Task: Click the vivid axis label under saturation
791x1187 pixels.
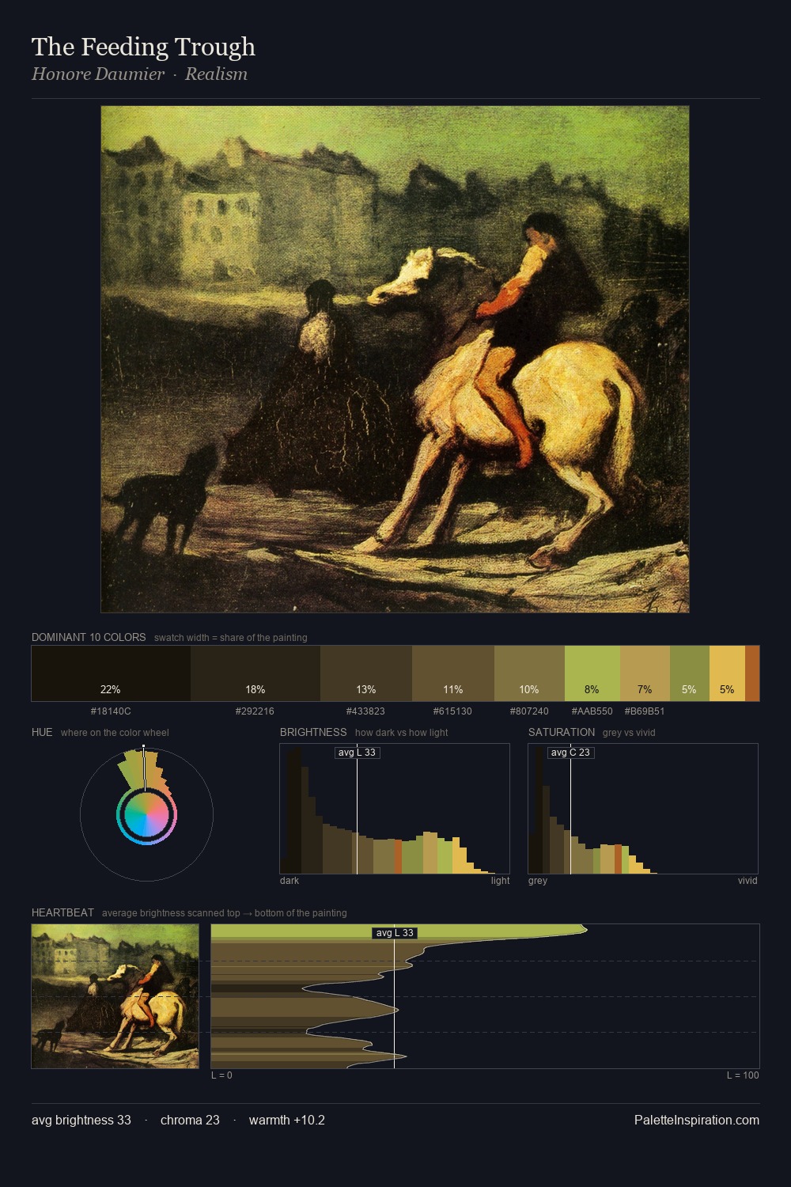Action: coord(747,881)
